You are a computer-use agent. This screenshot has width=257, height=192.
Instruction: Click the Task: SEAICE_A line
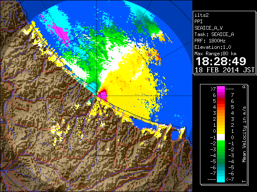(x=214, y=34)
